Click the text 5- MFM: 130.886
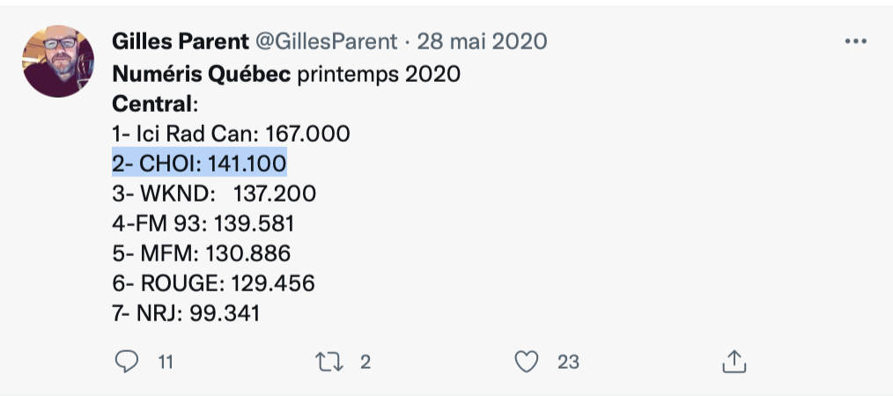893x396 pixels. 202,253
